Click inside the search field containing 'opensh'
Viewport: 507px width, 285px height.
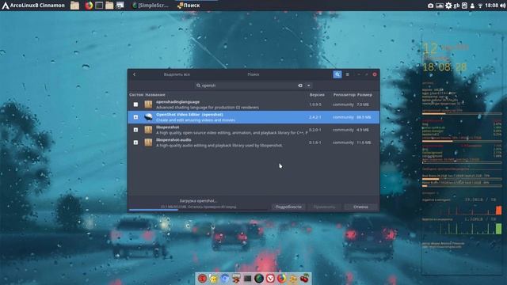[249, 85]
